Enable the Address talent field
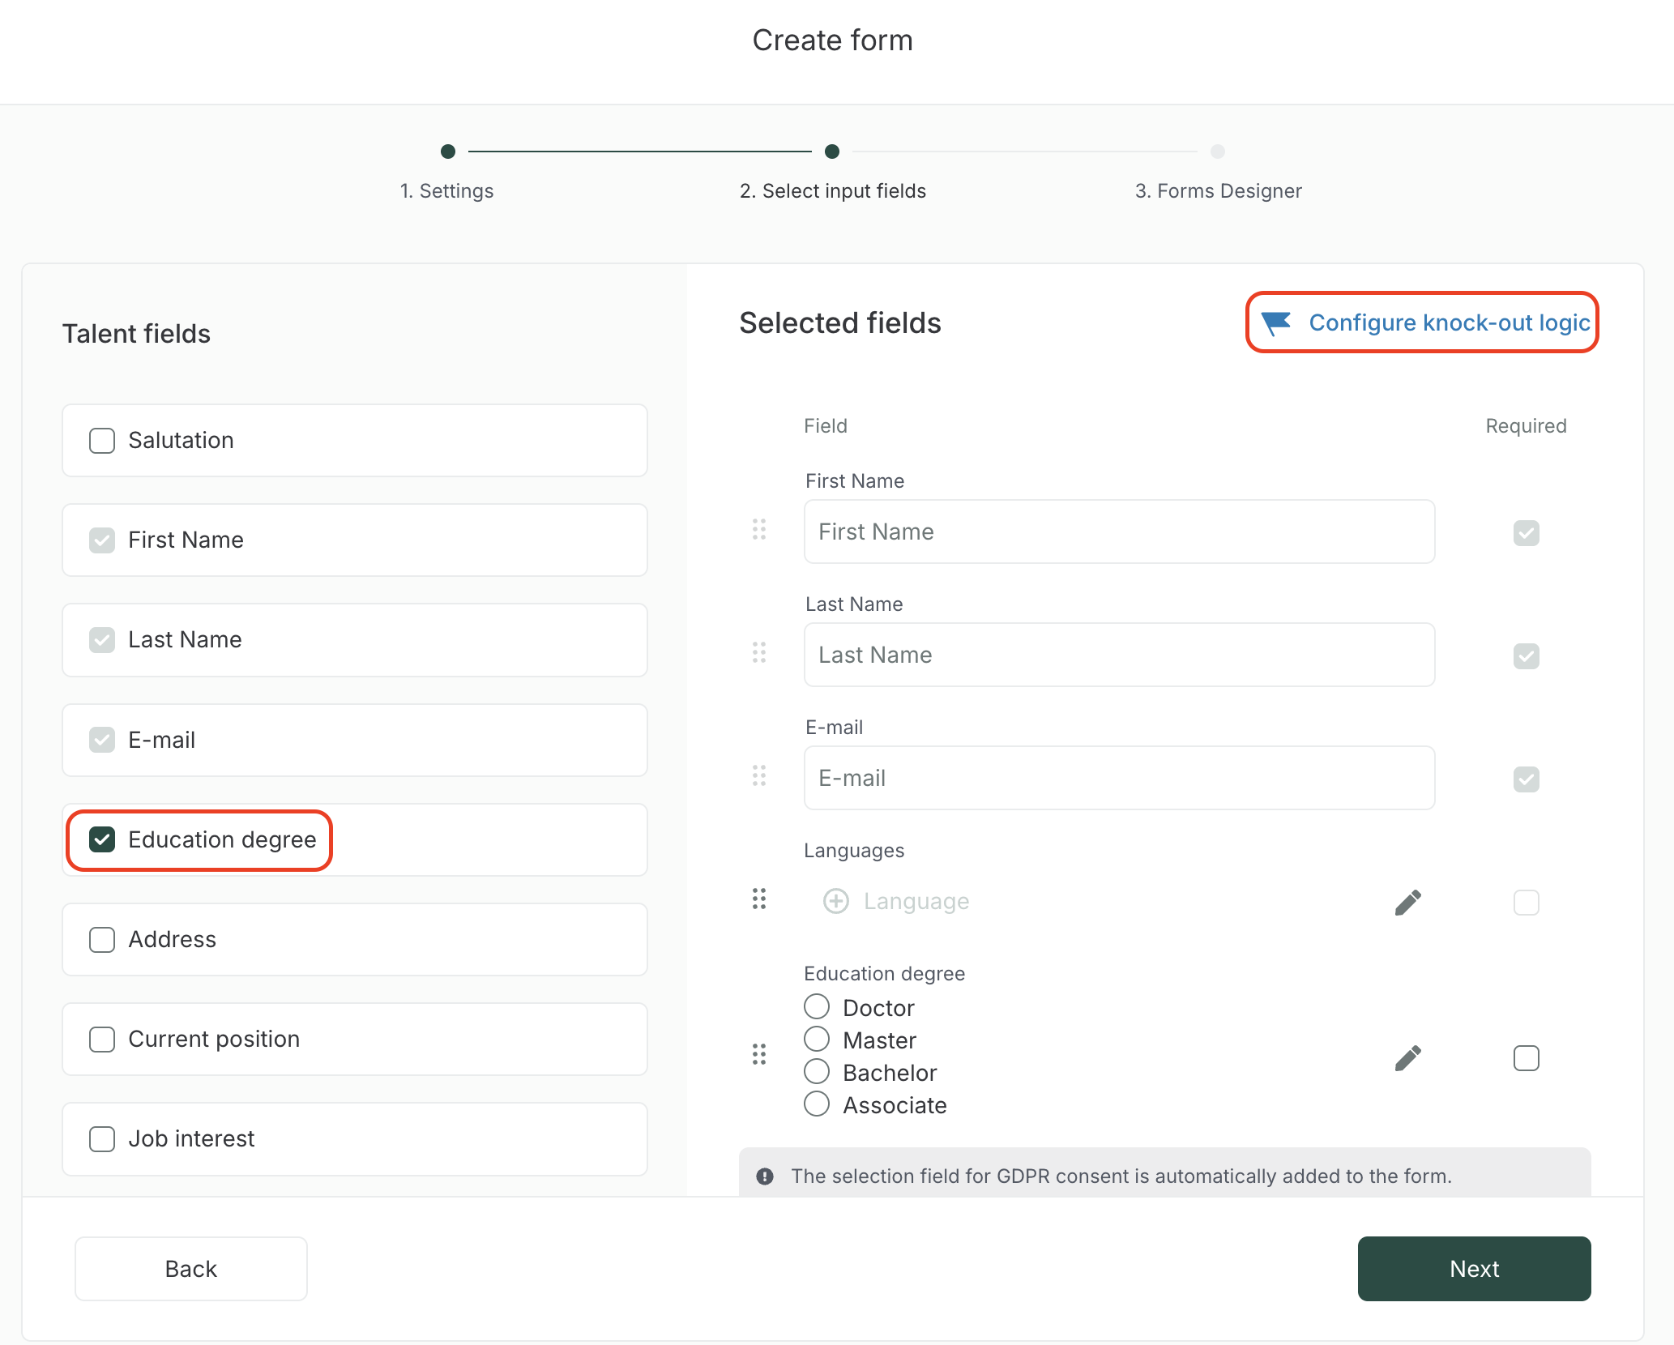 coord(102,940)
